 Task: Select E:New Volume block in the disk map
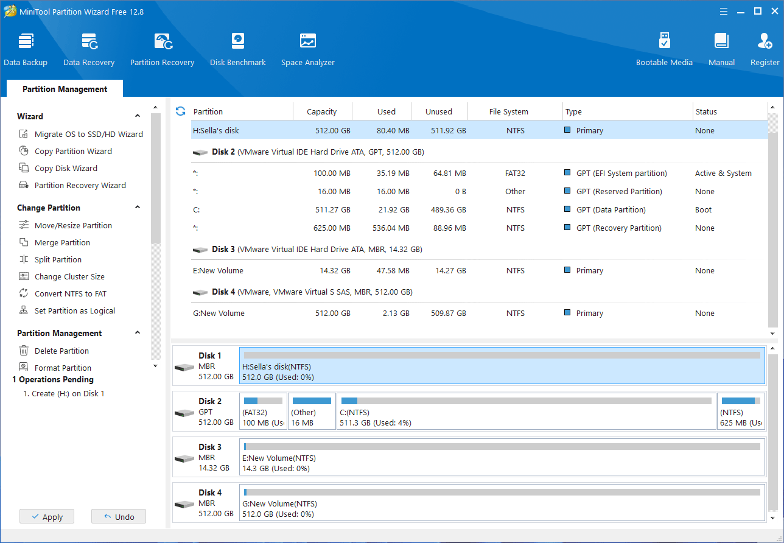click(502, 457)
